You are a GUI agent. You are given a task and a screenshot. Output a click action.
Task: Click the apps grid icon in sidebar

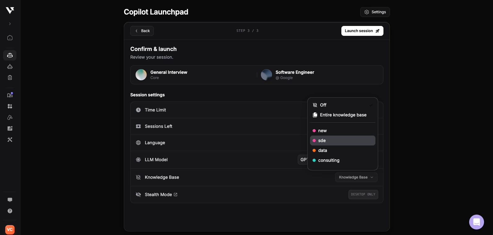point(10,106)
